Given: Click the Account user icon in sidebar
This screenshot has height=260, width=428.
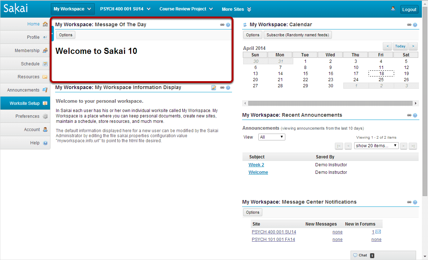Looking at the screenshot, I should pyautogui.click(x=45, y=129).
